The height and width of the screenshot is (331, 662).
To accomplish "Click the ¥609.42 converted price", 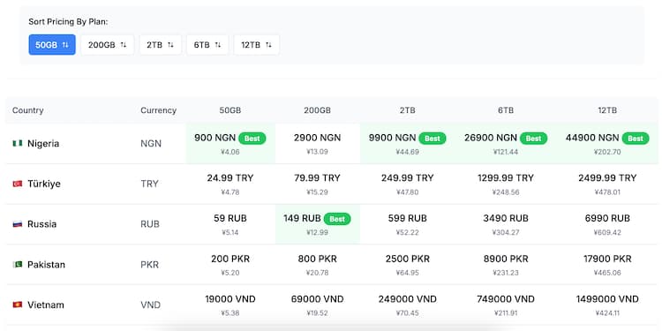I will pos(607,233).
